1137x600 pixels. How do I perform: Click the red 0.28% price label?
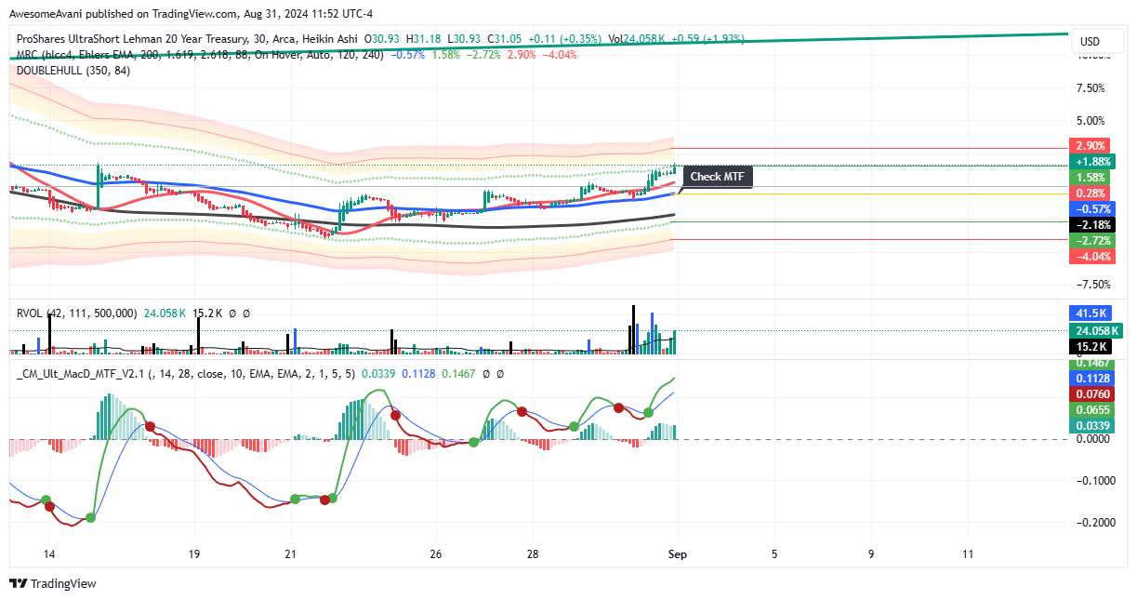click(x=1091, y=193)
